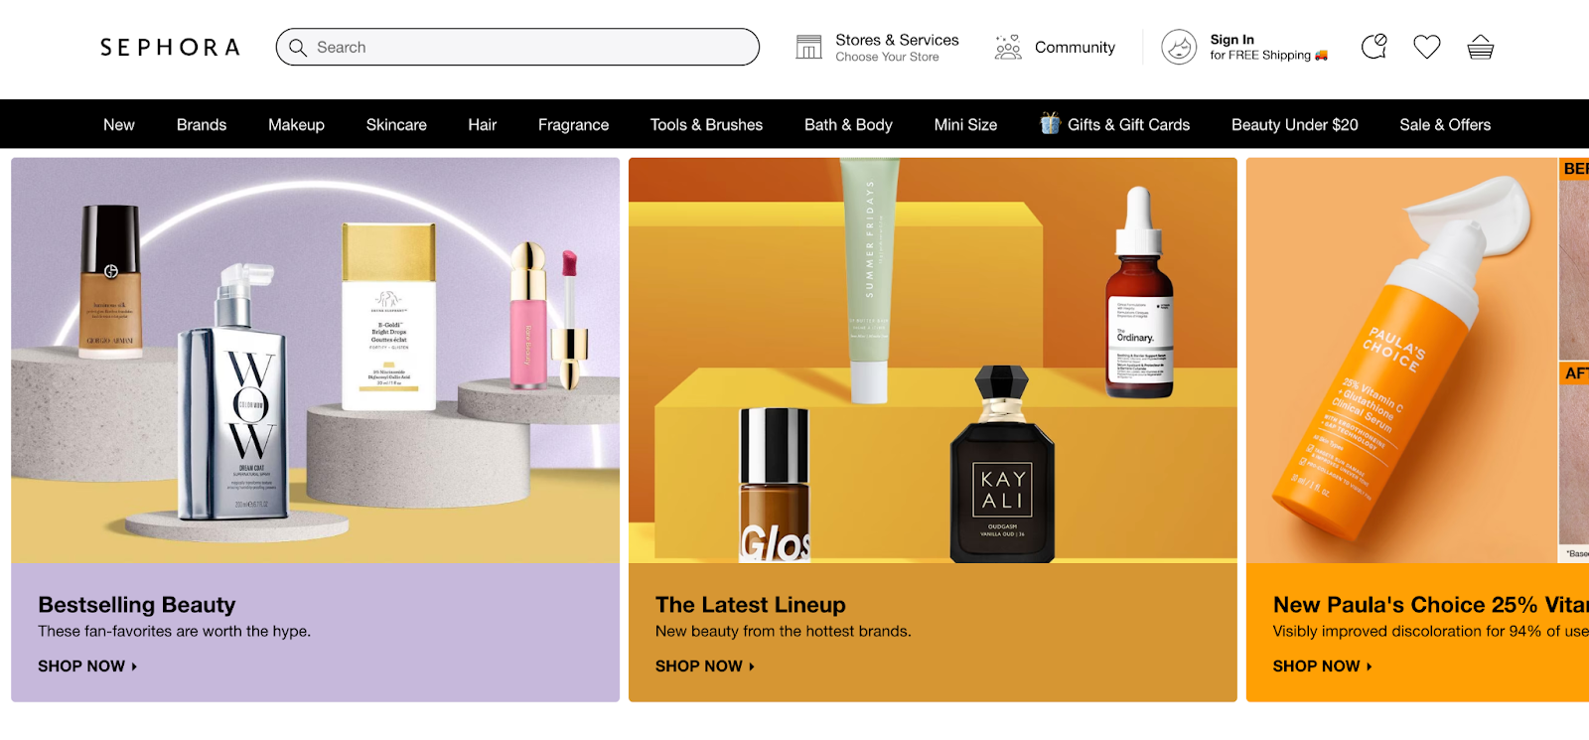Open the chat bubble icon
1589x740 pixels.
[1374, 46]
